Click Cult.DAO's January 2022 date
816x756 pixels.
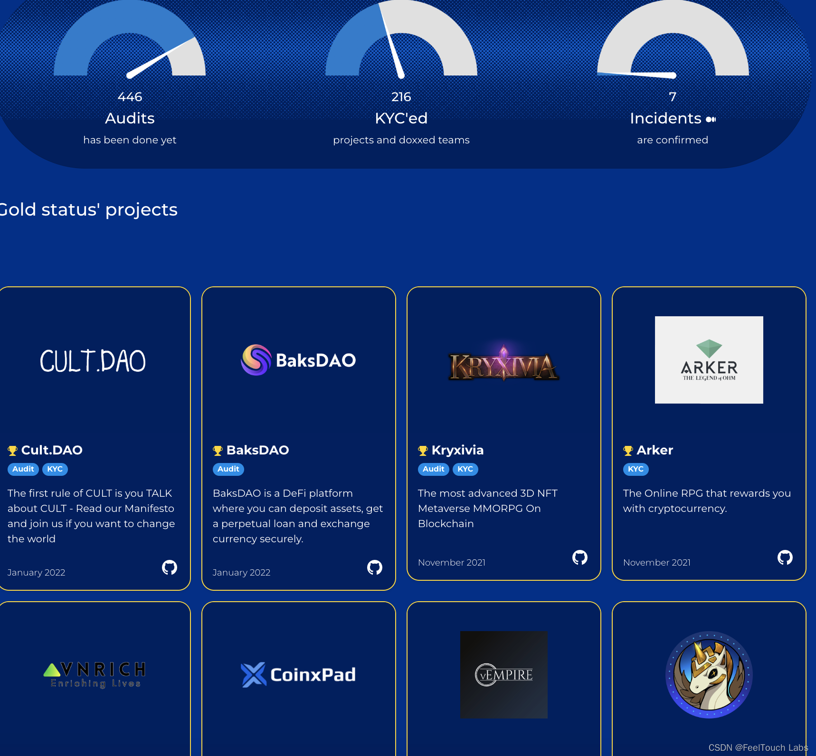37,573
